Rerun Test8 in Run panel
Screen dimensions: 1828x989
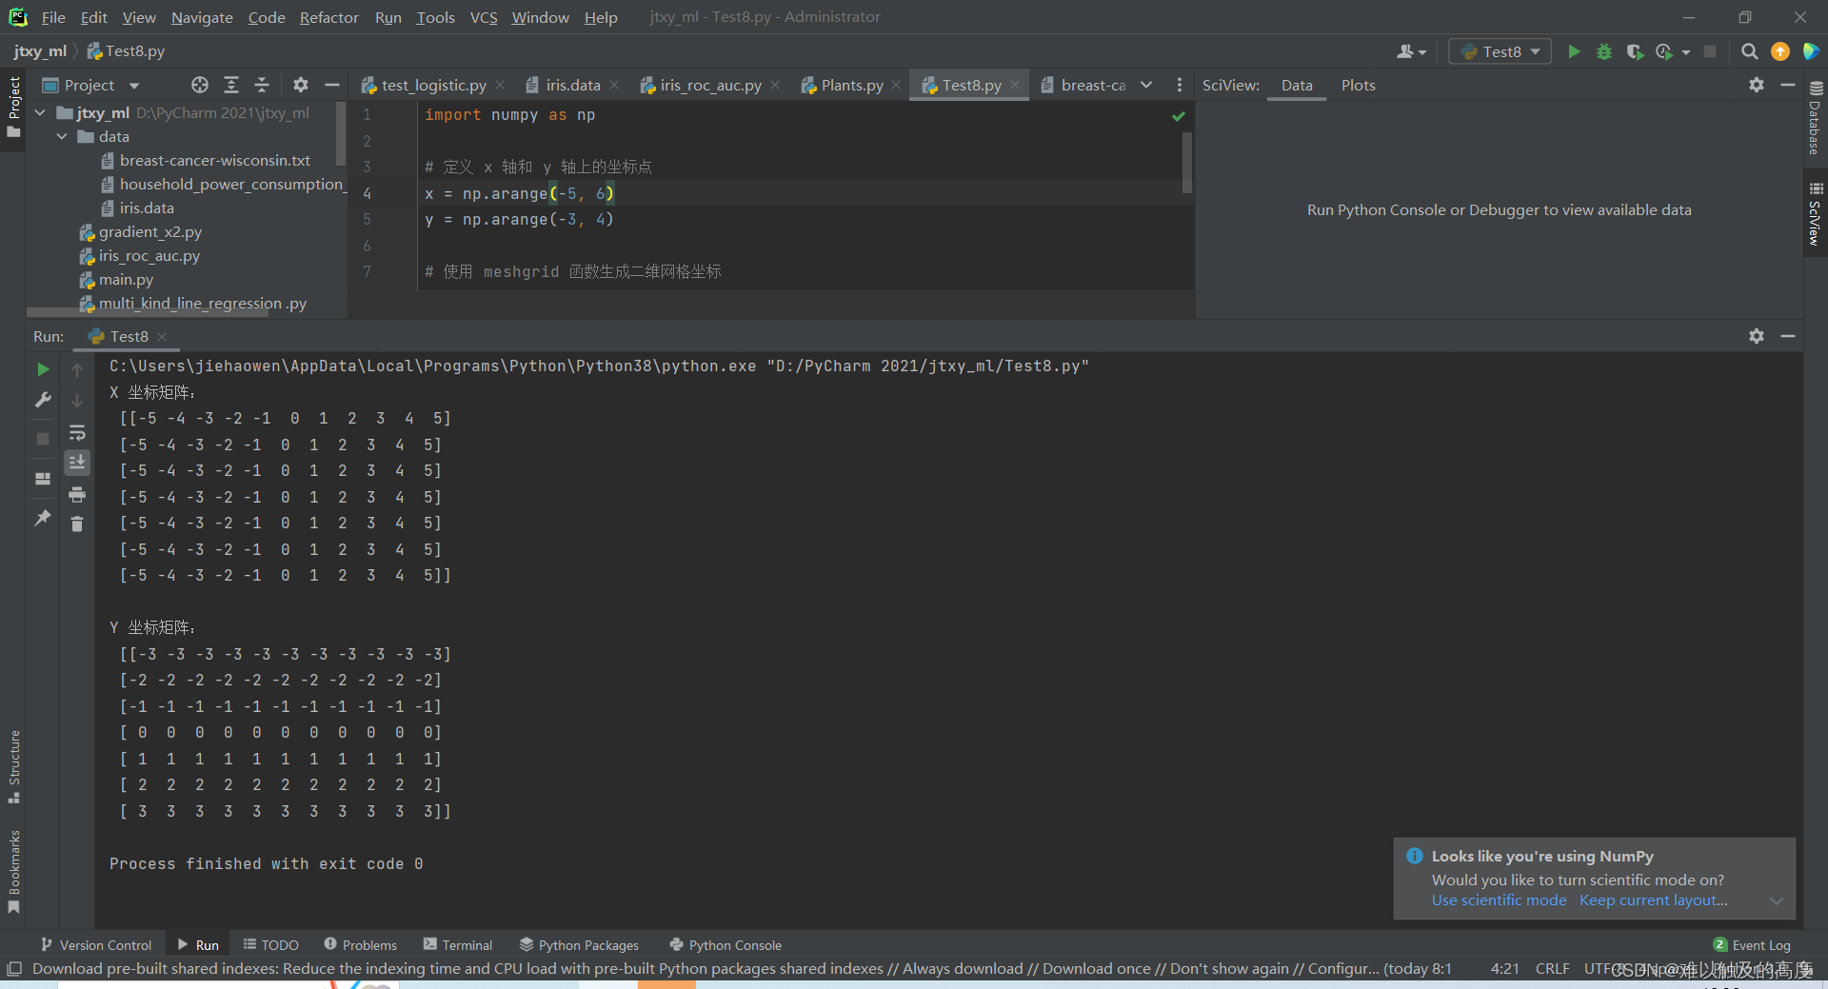43,369
